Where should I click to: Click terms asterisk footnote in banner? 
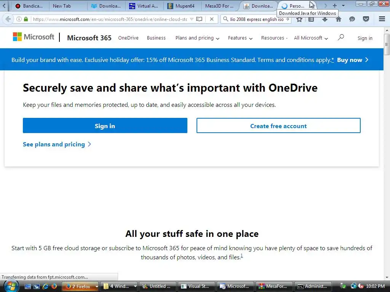332,60
